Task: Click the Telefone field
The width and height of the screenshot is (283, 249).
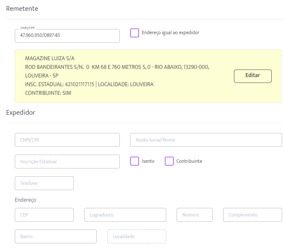Action: pyautogui.click(x=44, y=183)
